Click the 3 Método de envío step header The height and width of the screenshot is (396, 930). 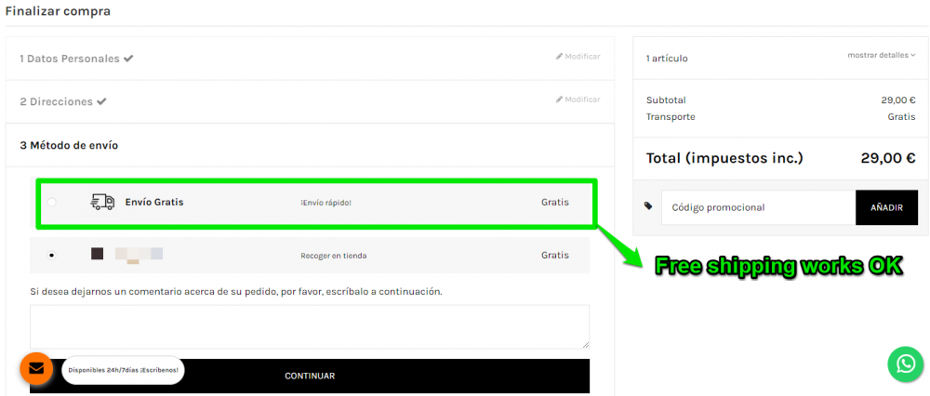(69, 145)
